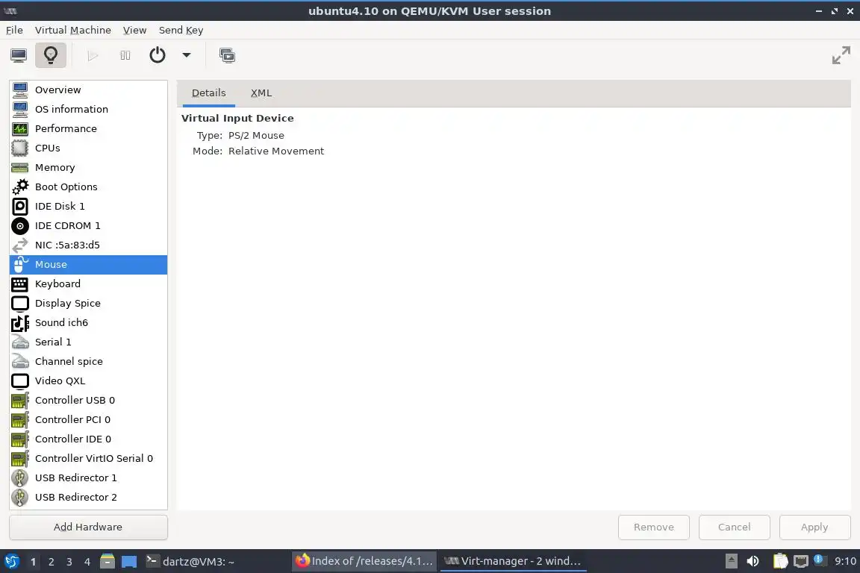The width and height of the screenshot is (860, 573).
Task: Click the Performance graph icon
Action: 19,129
